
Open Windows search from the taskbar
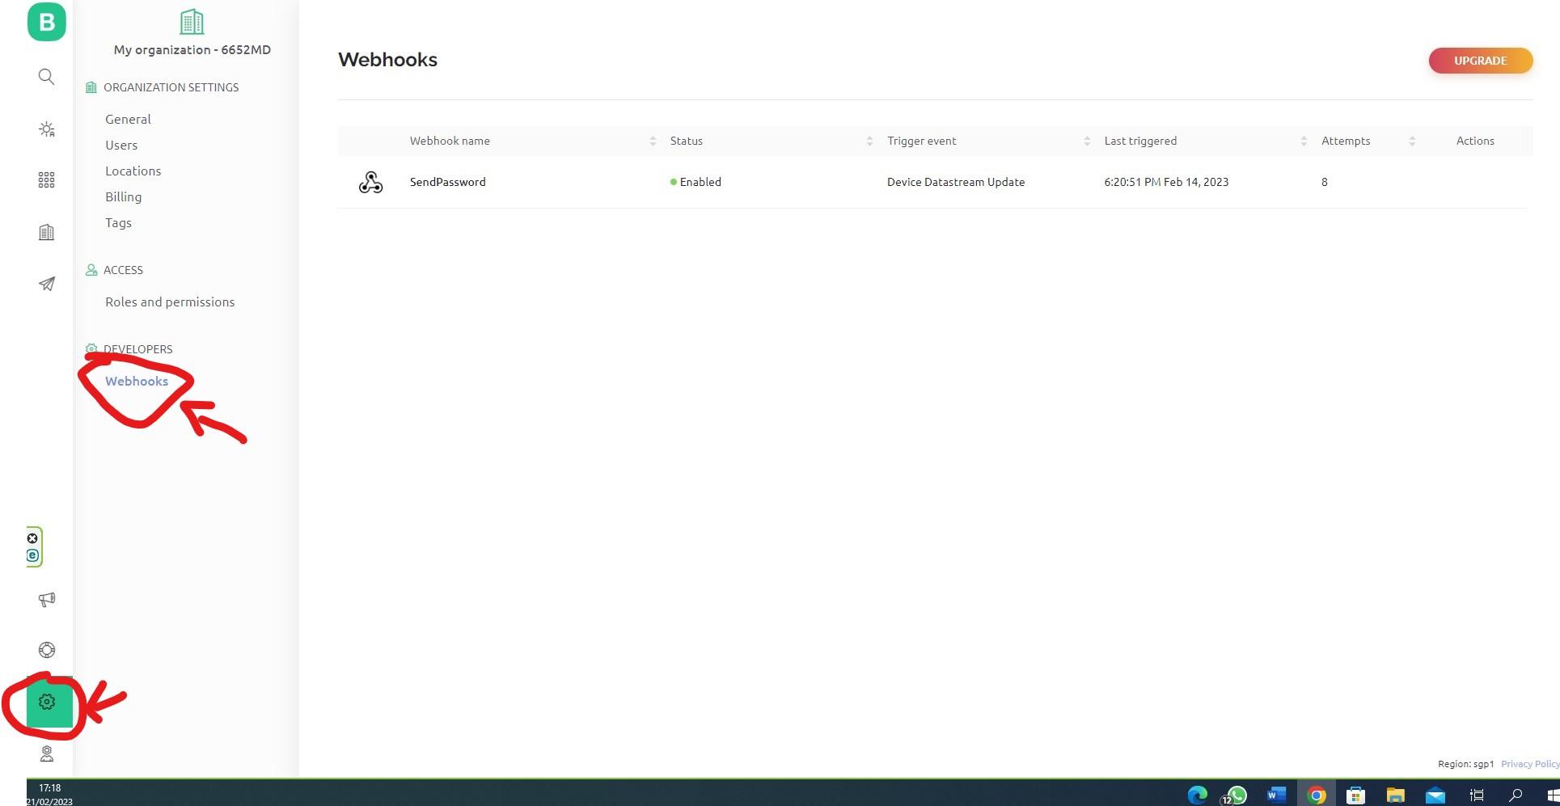click(x=1516, y=795)
